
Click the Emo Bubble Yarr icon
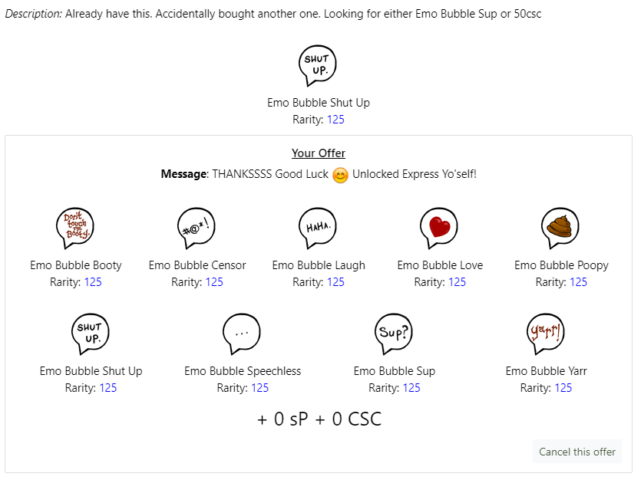tap(546, 334)
